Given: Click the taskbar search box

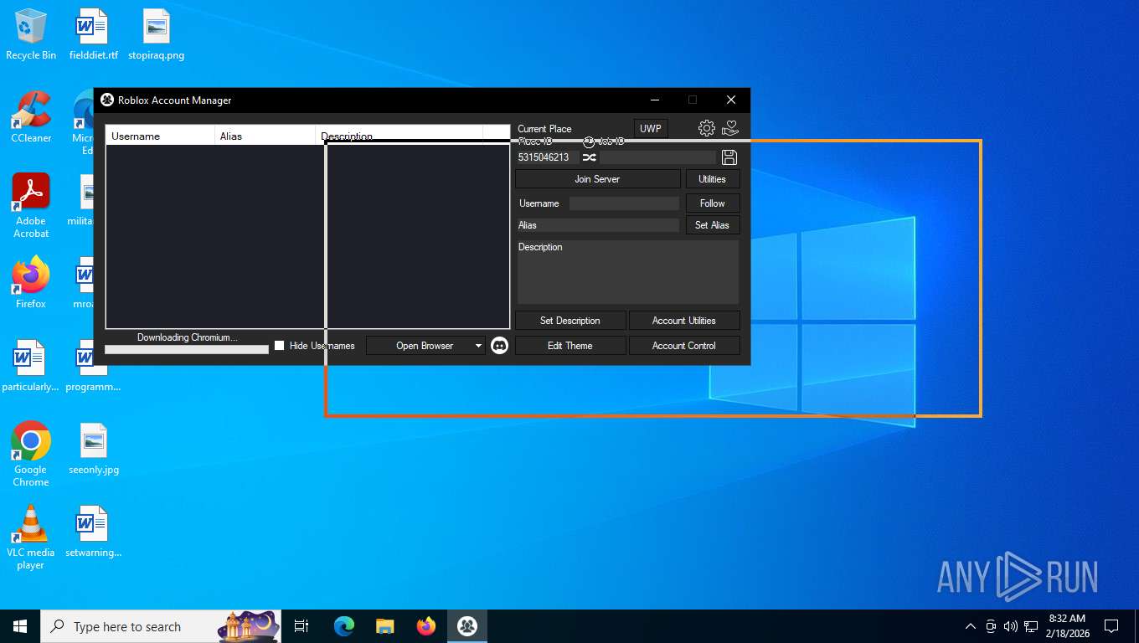Looking at the screenshot, I should 159,626.
